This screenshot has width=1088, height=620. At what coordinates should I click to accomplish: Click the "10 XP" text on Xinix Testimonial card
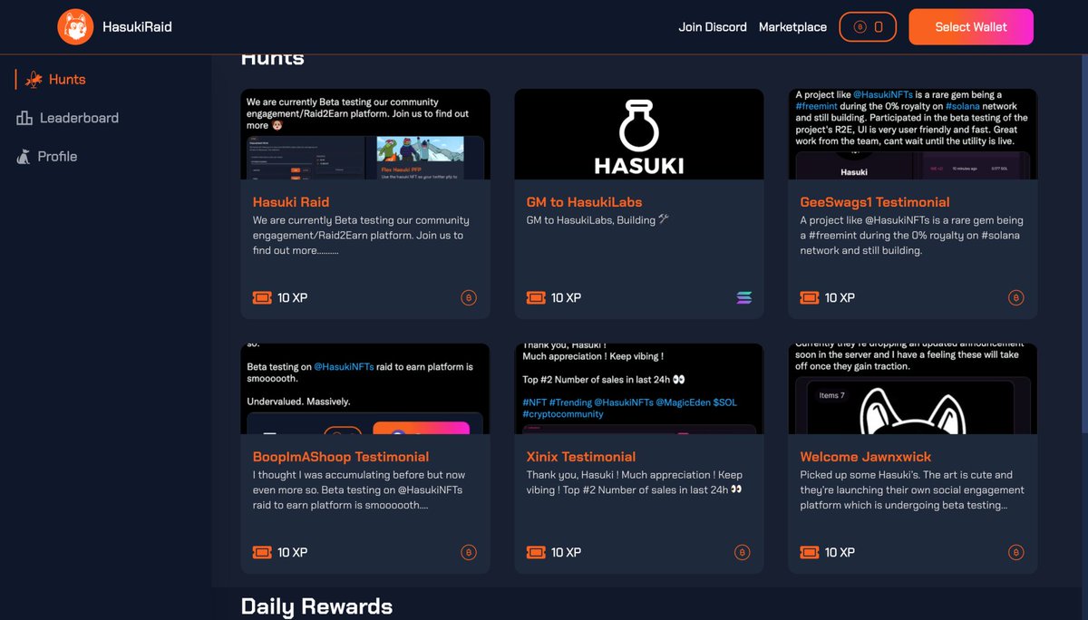pos(567,552)
